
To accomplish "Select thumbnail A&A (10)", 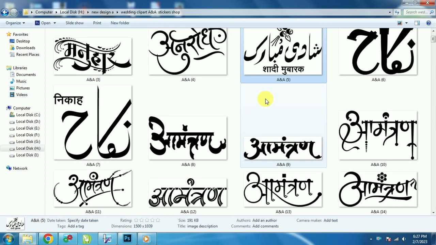I will pos(378,135).
